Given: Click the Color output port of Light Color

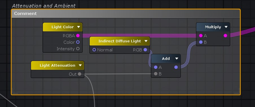Looking at the screenshot, I should pyautogui.click(x=78, y=42).
